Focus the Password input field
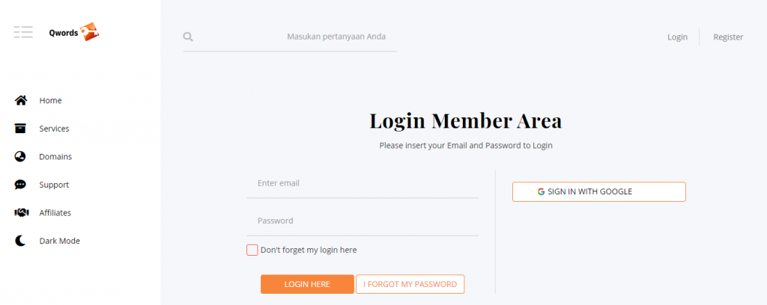This screenshot has height=305, width=767. (x=363, y=221)
